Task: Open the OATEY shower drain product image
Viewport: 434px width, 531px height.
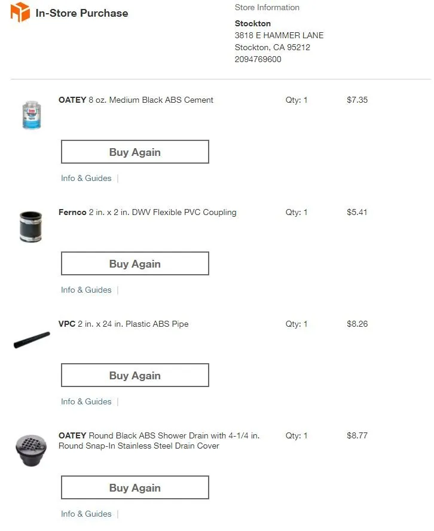Action: [x=30, y=452]
